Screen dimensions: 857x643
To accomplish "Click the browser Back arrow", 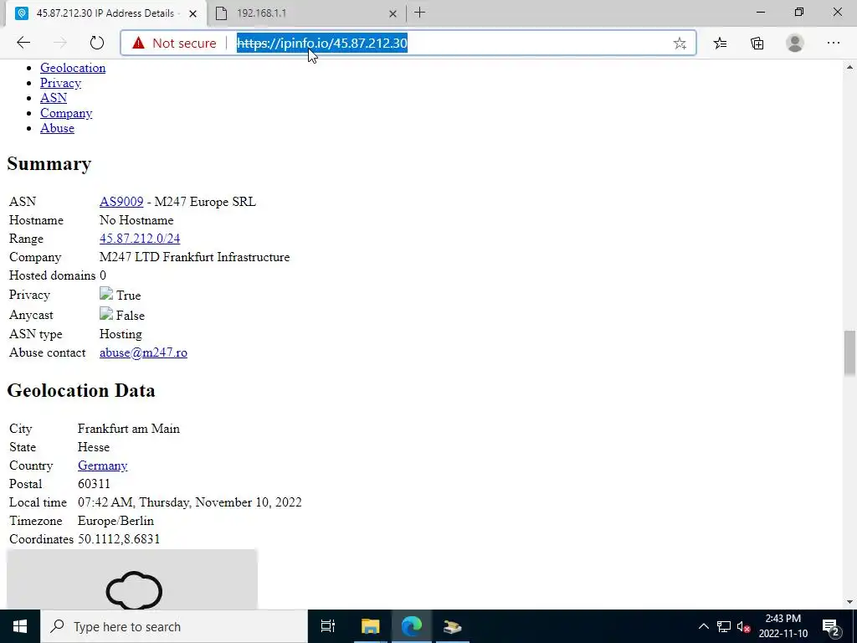I will click(x=23, y=43).
